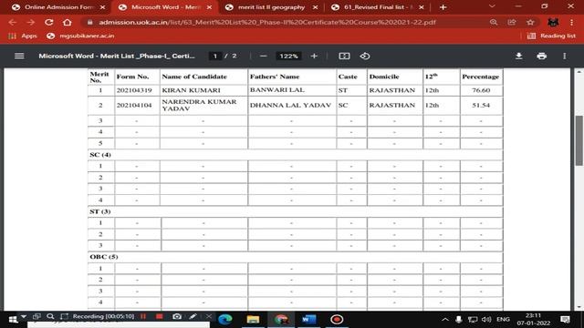Stop the screen recording
The width and height of the screenshot is (584, 328).
160,316
